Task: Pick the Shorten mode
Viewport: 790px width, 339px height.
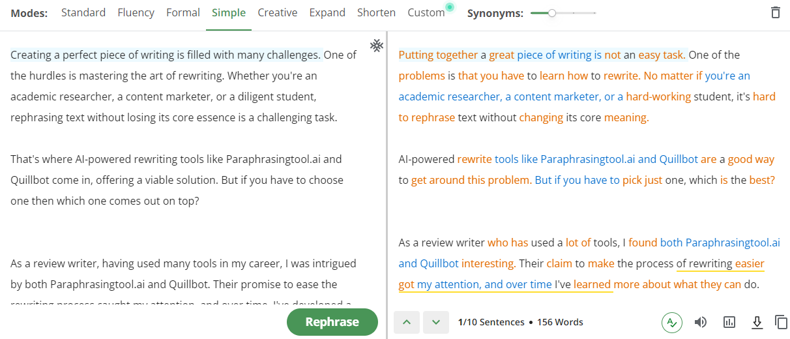Action: click(376, 13)
